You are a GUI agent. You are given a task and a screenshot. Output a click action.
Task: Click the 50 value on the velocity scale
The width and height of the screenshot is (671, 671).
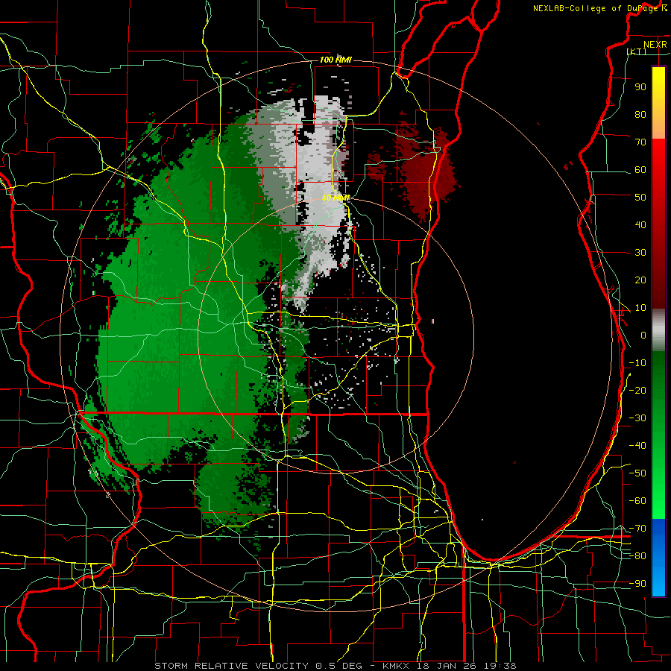pos(640,198)
